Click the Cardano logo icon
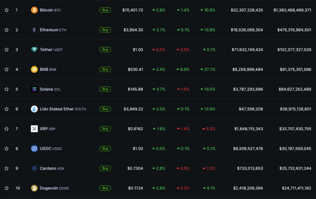The image size is (316, 199). point(34,168)
